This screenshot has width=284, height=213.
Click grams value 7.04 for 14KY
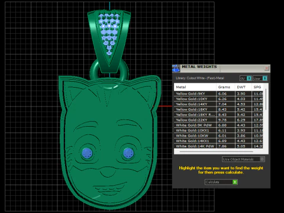coord(222,104)
